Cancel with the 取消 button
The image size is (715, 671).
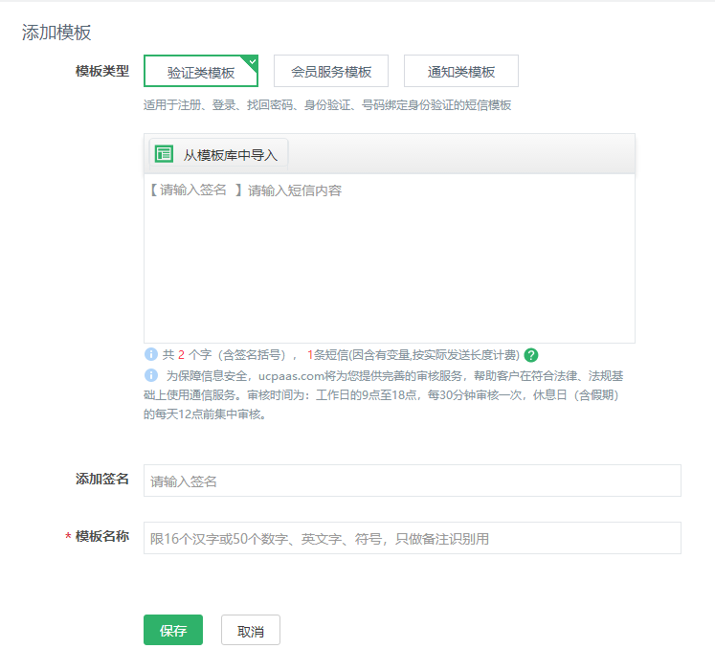pos(251,630)
